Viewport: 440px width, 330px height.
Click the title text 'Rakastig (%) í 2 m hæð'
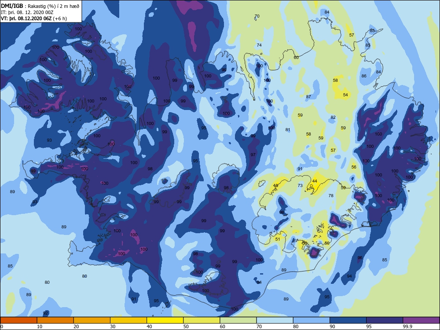click(x=54, y=6)
